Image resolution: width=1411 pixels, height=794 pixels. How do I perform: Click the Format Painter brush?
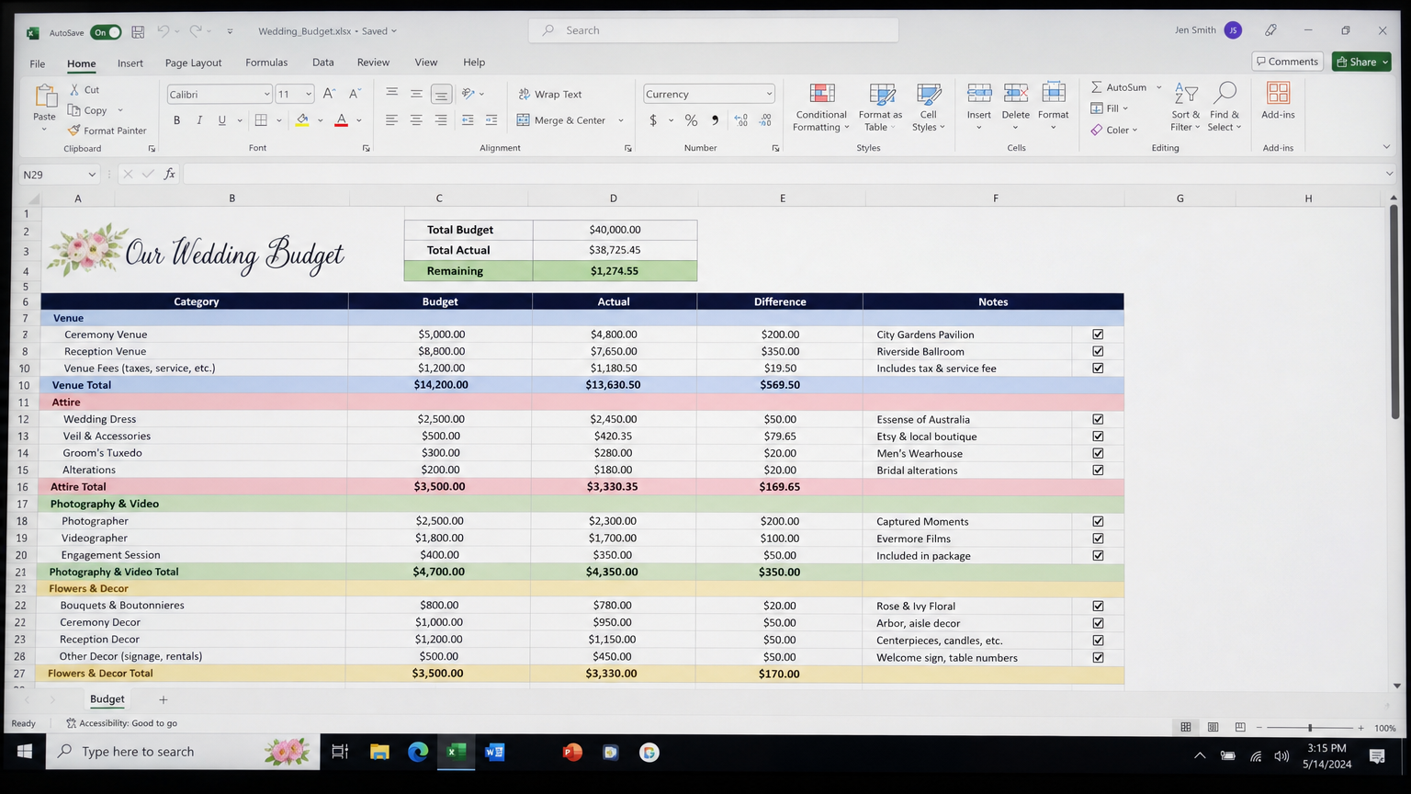(x=74, y=130)
